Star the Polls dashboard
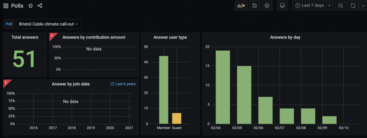Viewport: 367px width, 138px height. click(x=30, y=6)
